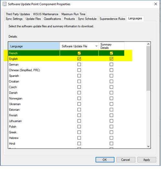Viewport: 161px width, 169px height.
Task: Click the dialog title bar window icon
Action: click(5, 4)
